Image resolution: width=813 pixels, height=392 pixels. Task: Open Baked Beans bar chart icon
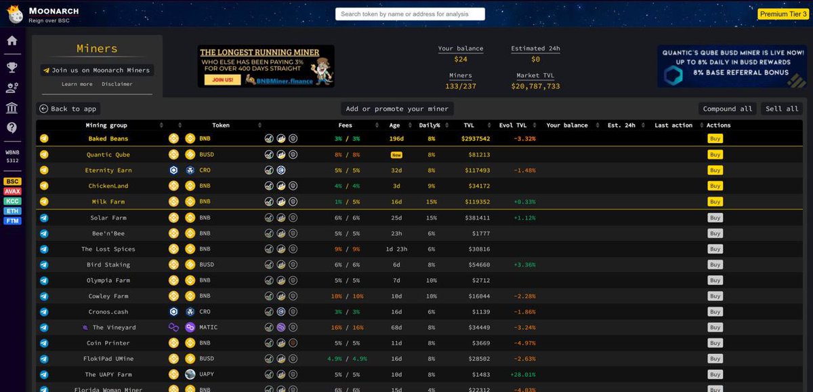[281, 138]
